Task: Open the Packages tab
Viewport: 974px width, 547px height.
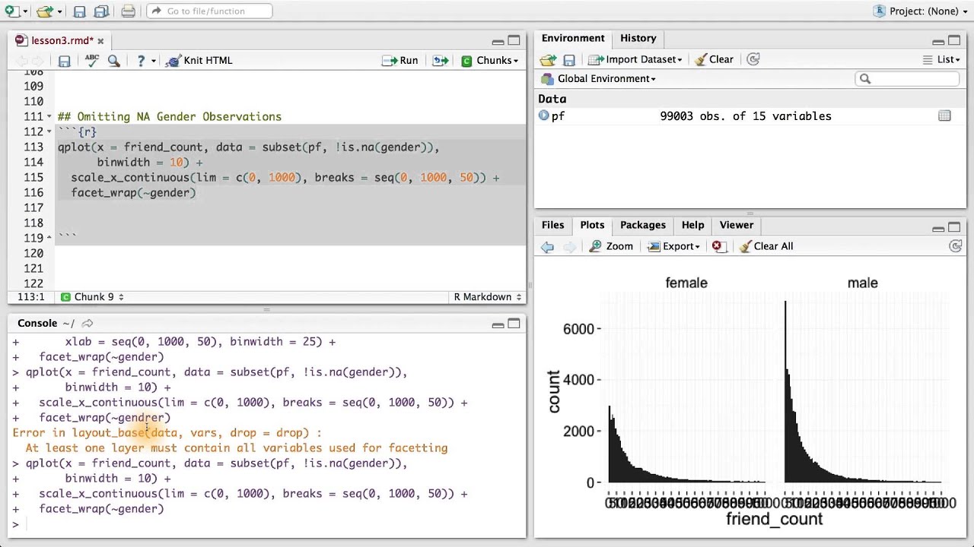Action: click(x=643, y=225)
